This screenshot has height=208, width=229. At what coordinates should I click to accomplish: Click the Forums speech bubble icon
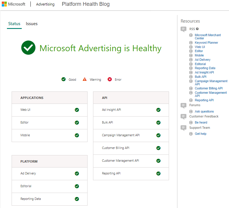click(183, 106)
